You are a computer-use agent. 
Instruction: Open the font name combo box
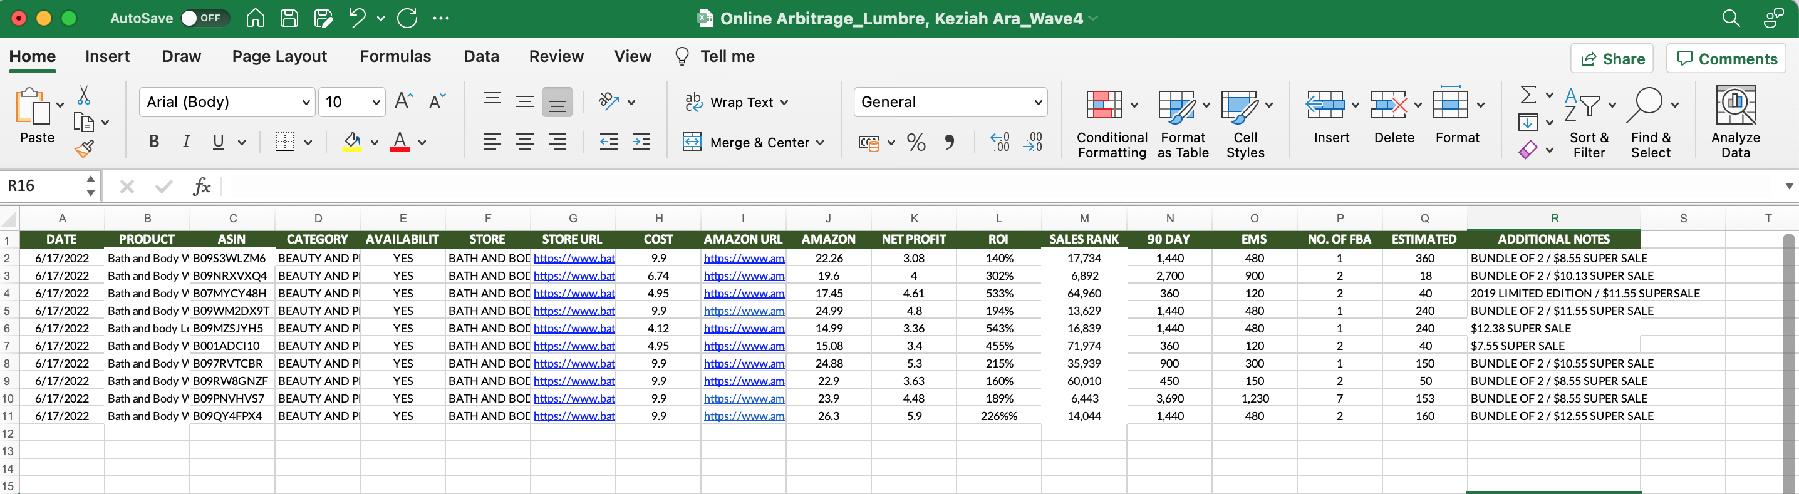(x=227, y=102)
